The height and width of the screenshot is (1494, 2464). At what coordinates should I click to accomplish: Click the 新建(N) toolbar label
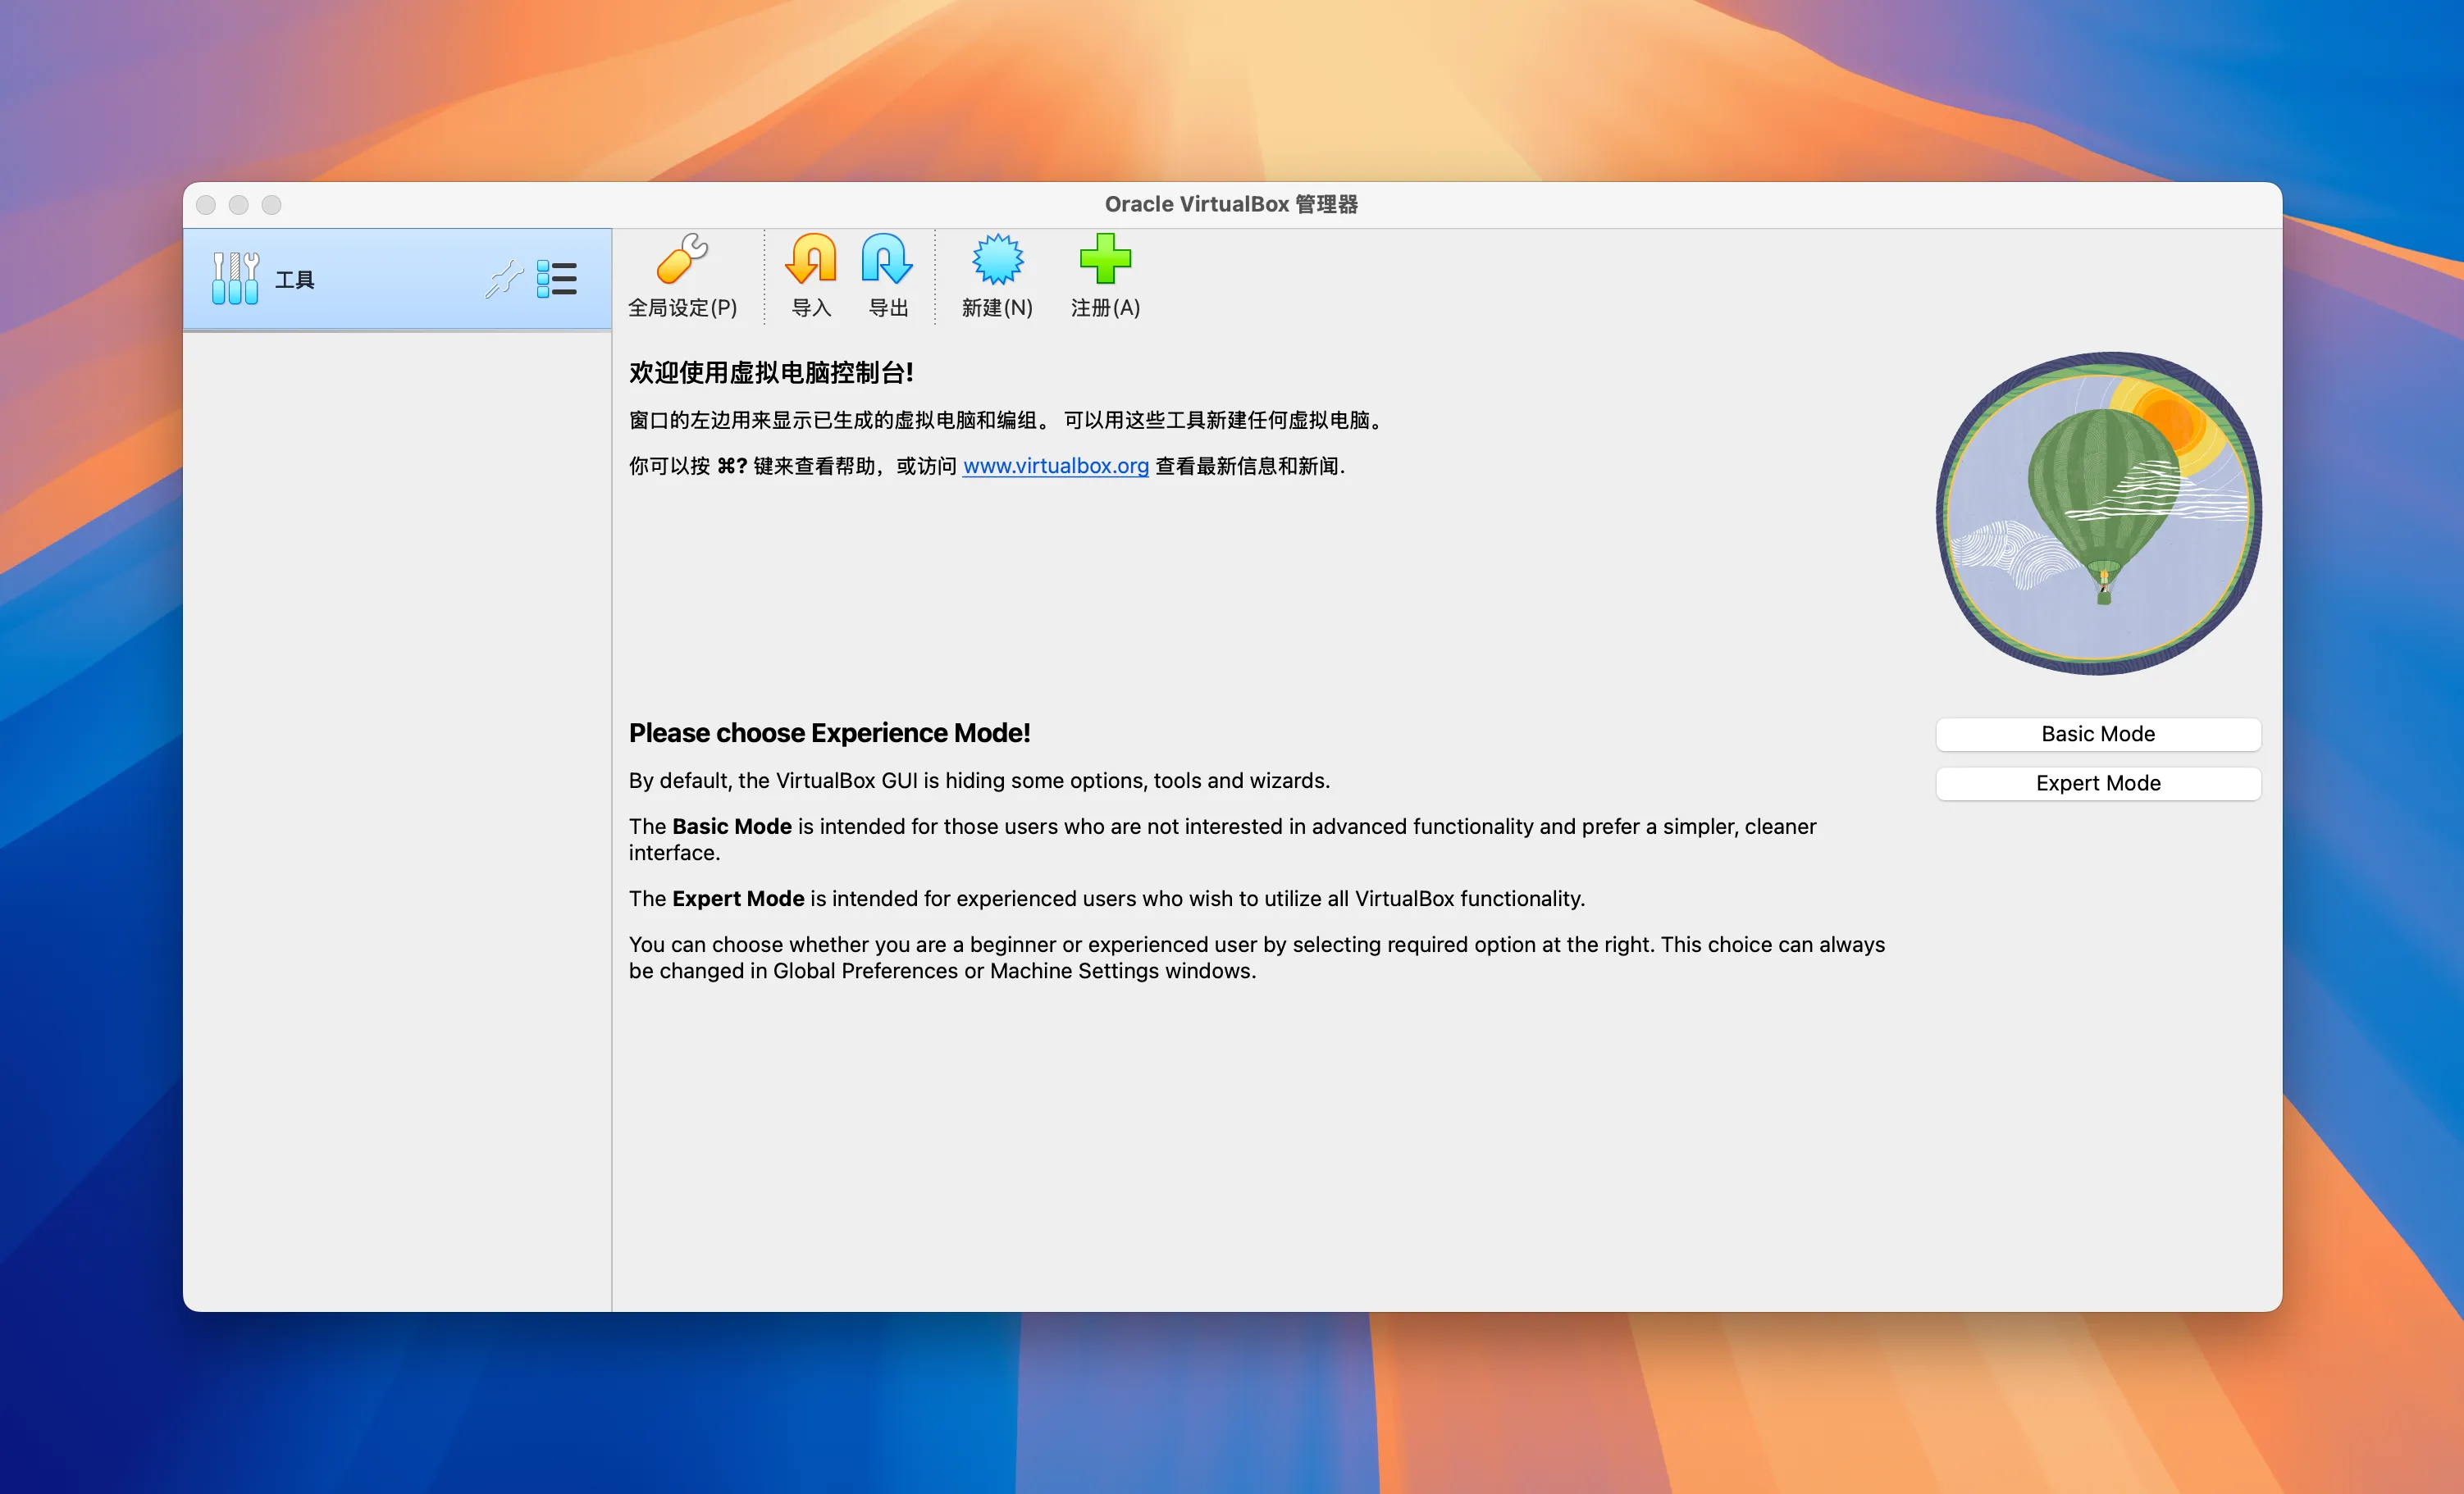pyautogui.click(x=996, y=308)
